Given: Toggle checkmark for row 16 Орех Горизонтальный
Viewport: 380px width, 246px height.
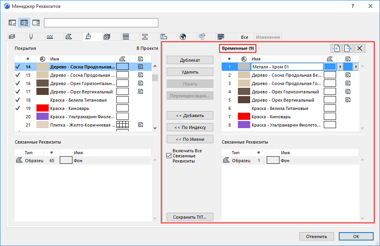Looking at the screenshot, I should 18,83.
